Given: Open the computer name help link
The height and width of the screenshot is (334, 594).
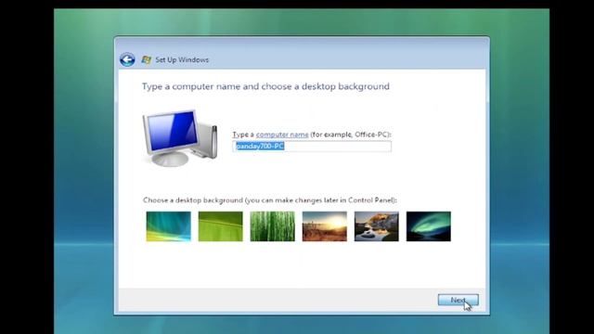Looking at the screenshot, I should [282, 135].
